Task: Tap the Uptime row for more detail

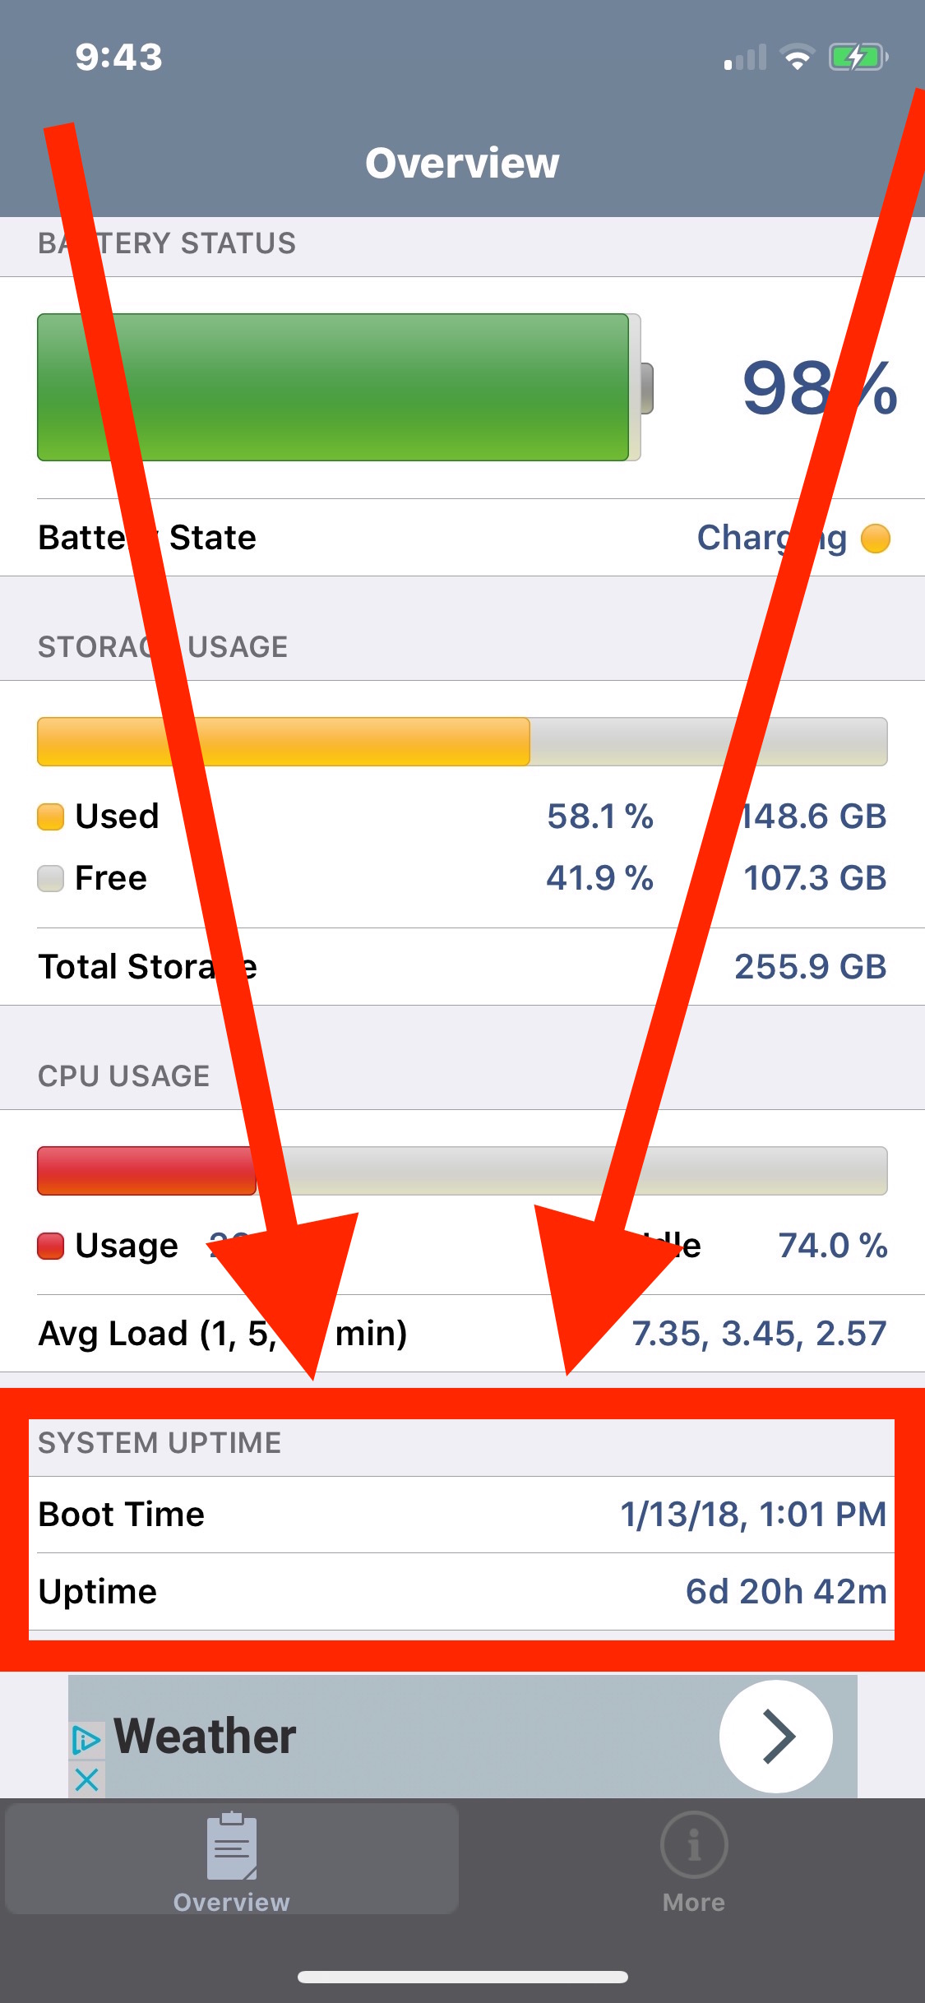Action: (462, 1590)
